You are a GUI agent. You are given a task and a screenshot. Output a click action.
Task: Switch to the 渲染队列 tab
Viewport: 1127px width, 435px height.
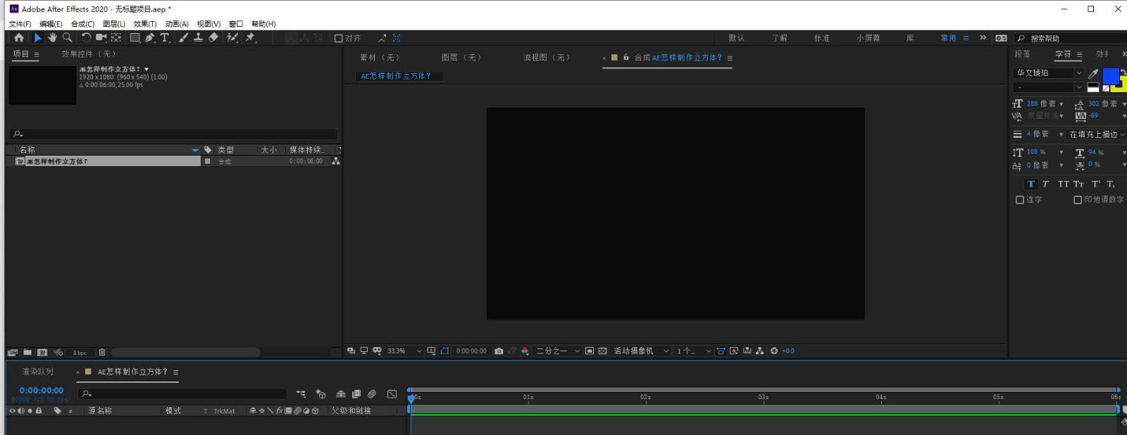point(38,372)
